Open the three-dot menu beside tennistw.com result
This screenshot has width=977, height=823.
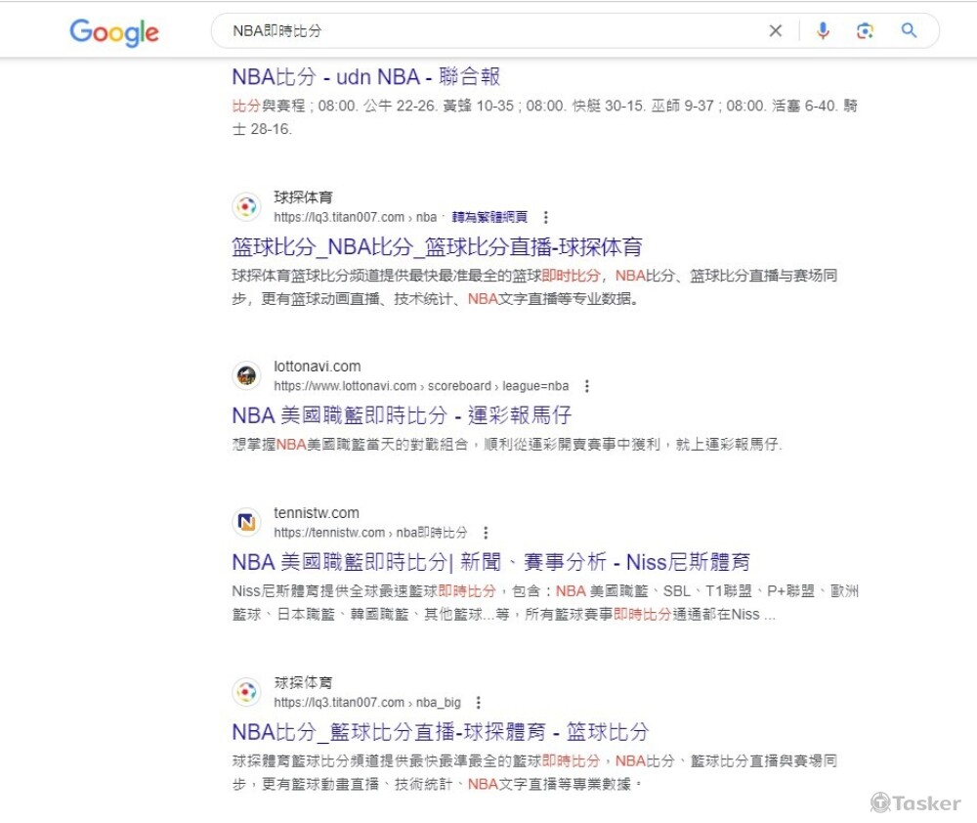[486, 533]
